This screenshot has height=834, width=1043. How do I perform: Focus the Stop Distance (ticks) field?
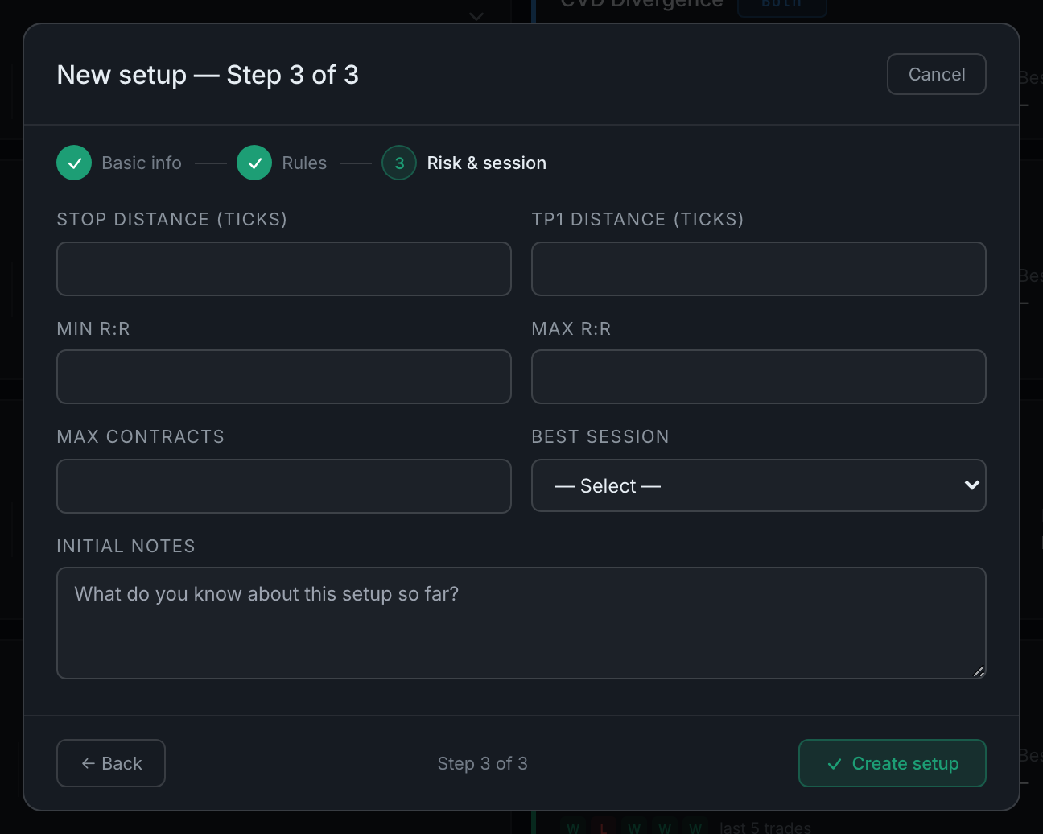pyautogui.click(x=284, y=269)
